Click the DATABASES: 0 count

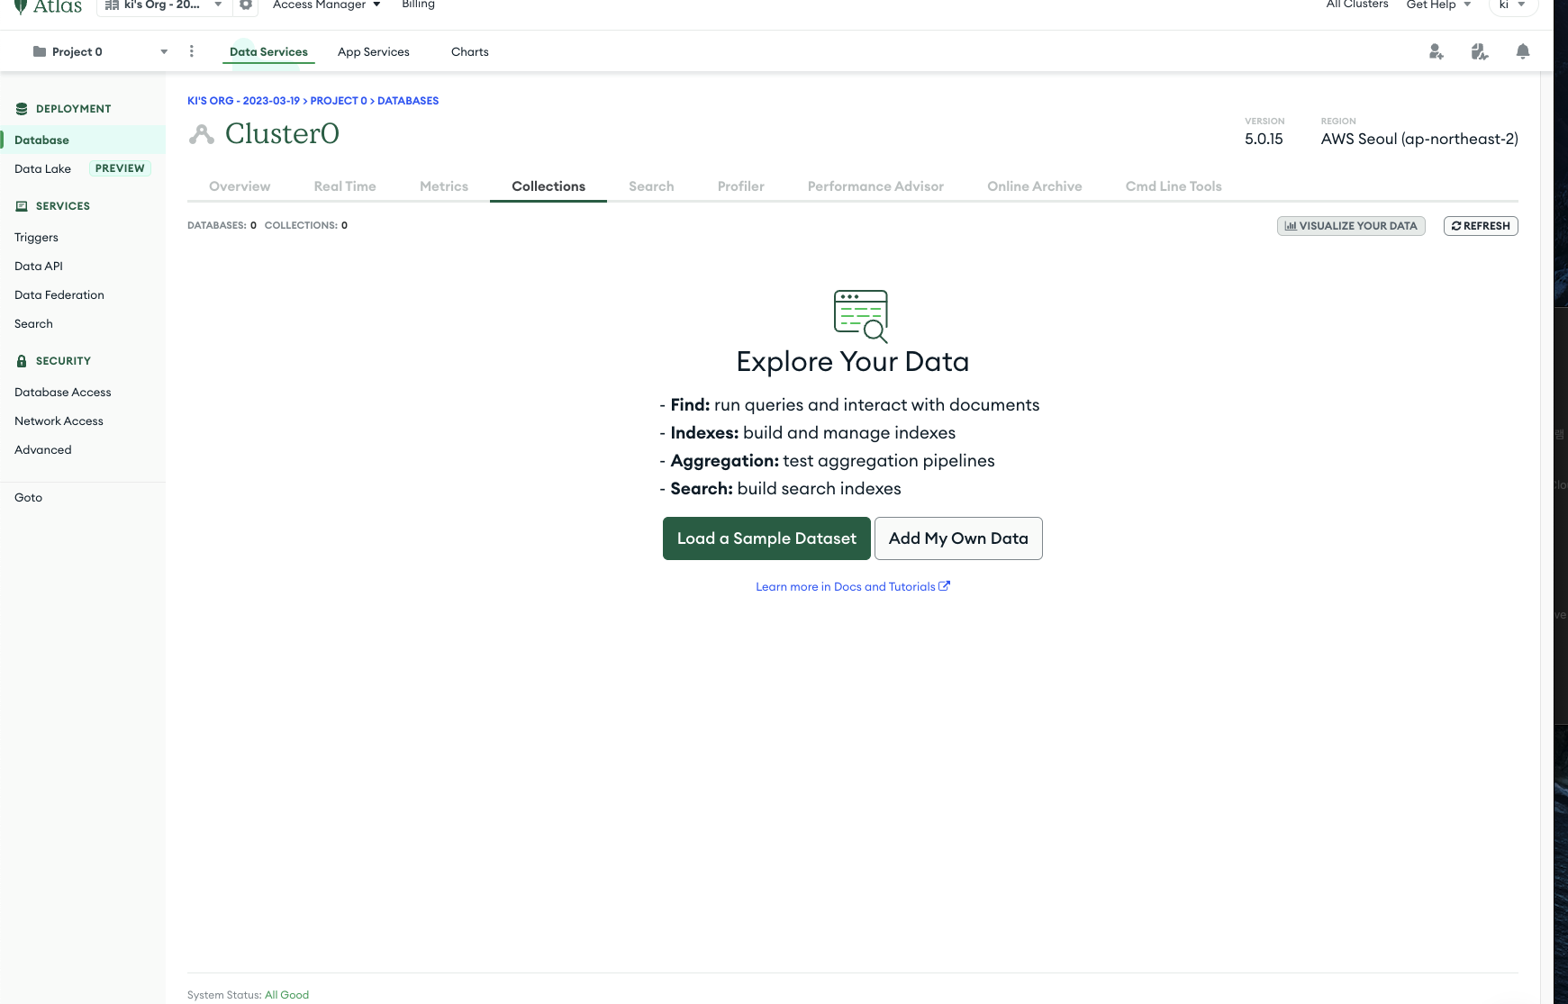(222, 225)
